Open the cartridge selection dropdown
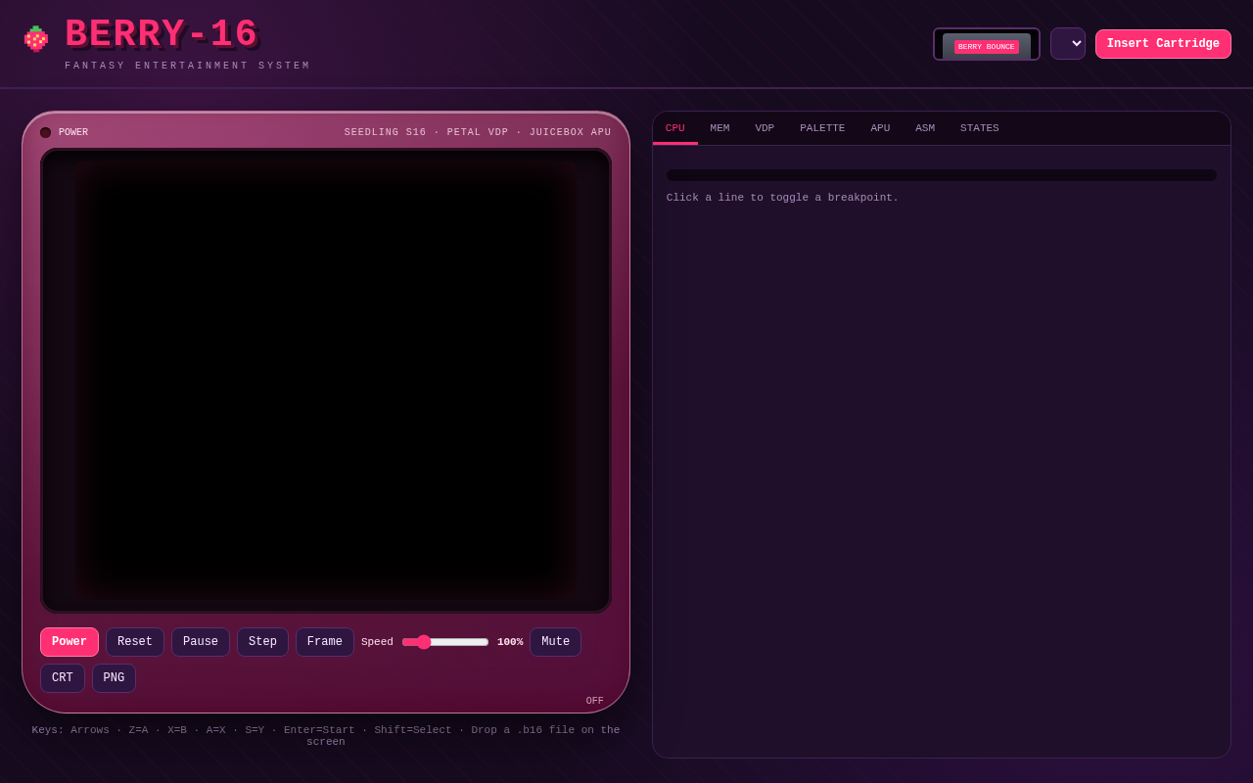This screenshot has width=1253, height=783. click(x=1068, y=43)
